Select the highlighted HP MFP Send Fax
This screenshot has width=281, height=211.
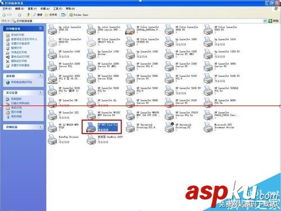pyautogui.click(x=102, y=127)
